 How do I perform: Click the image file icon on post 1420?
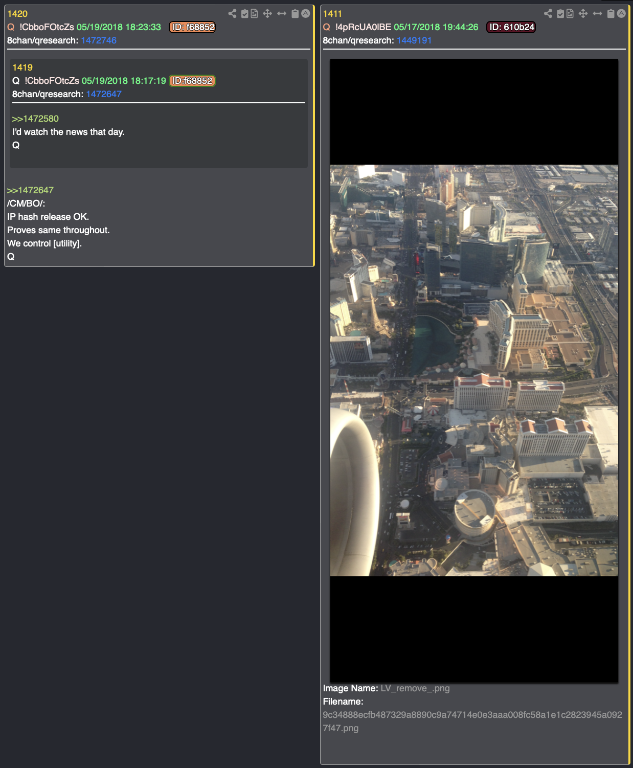pos(254,14)
